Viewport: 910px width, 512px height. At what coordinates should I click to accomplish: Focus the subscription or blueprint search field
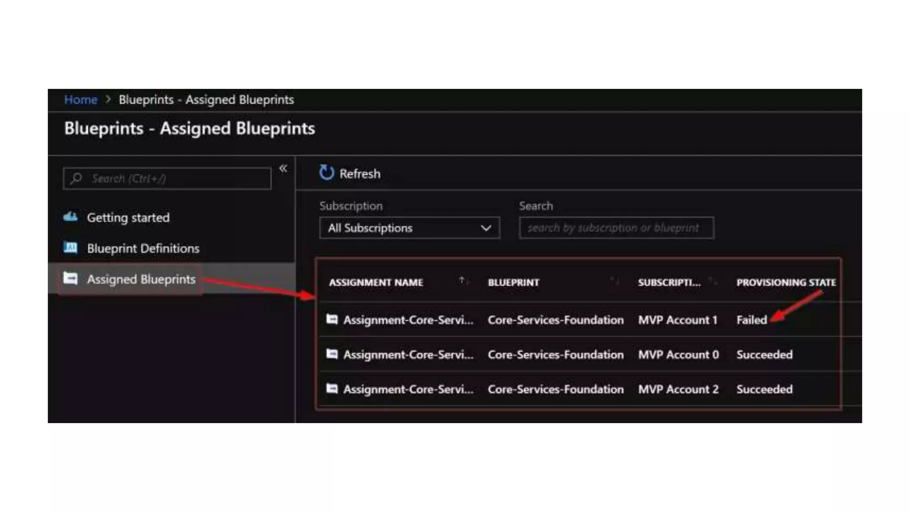[616, 228]
